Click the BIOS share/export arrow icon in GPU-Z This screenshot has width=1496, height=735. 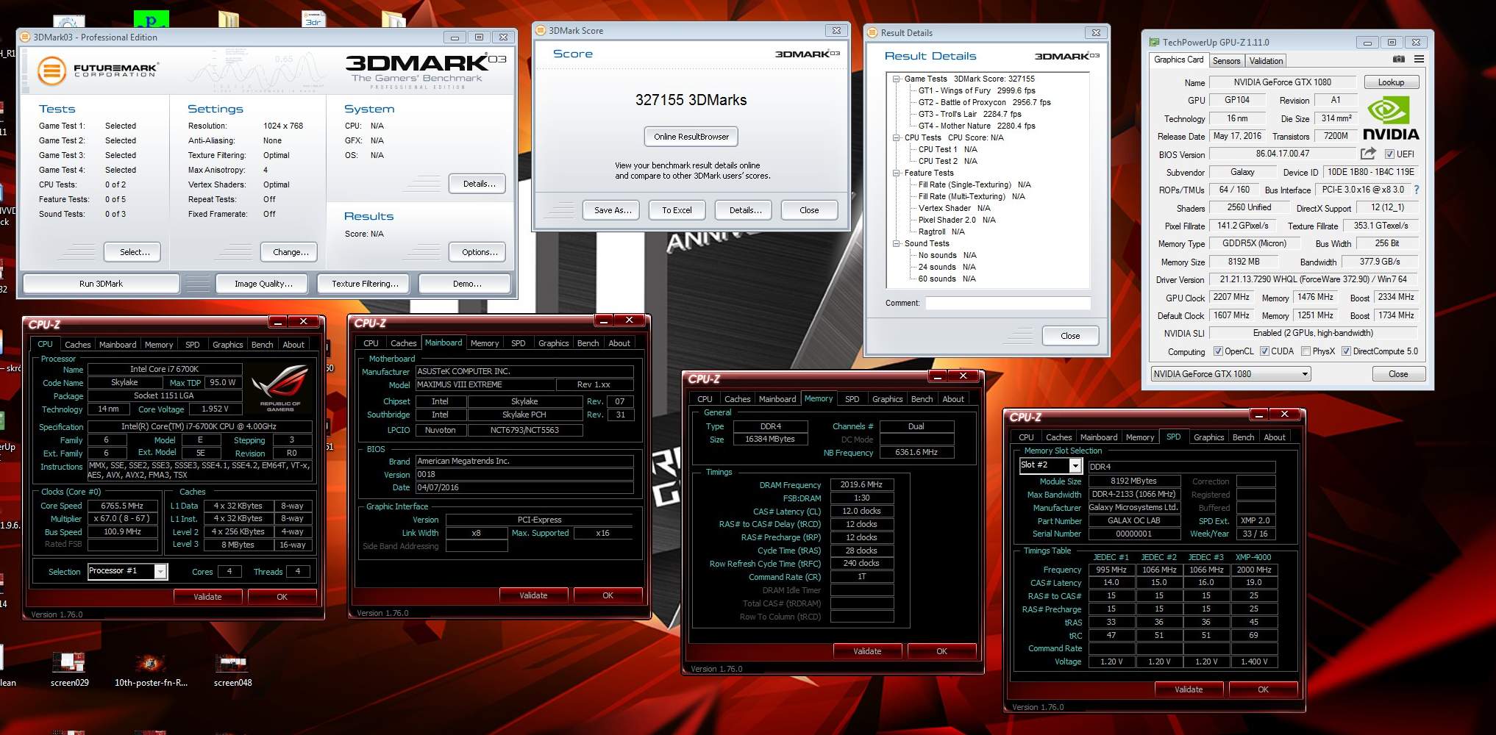point(1368,154)
